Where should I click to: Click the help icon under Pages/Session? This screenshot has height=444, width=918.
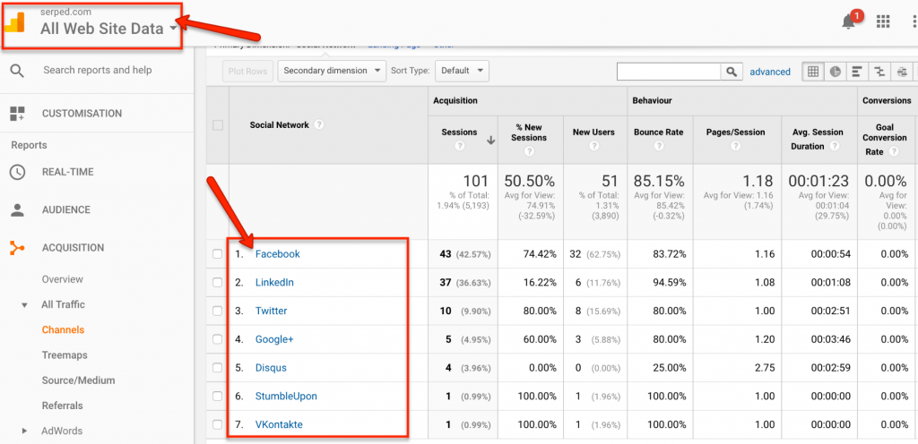pos(736,146)
